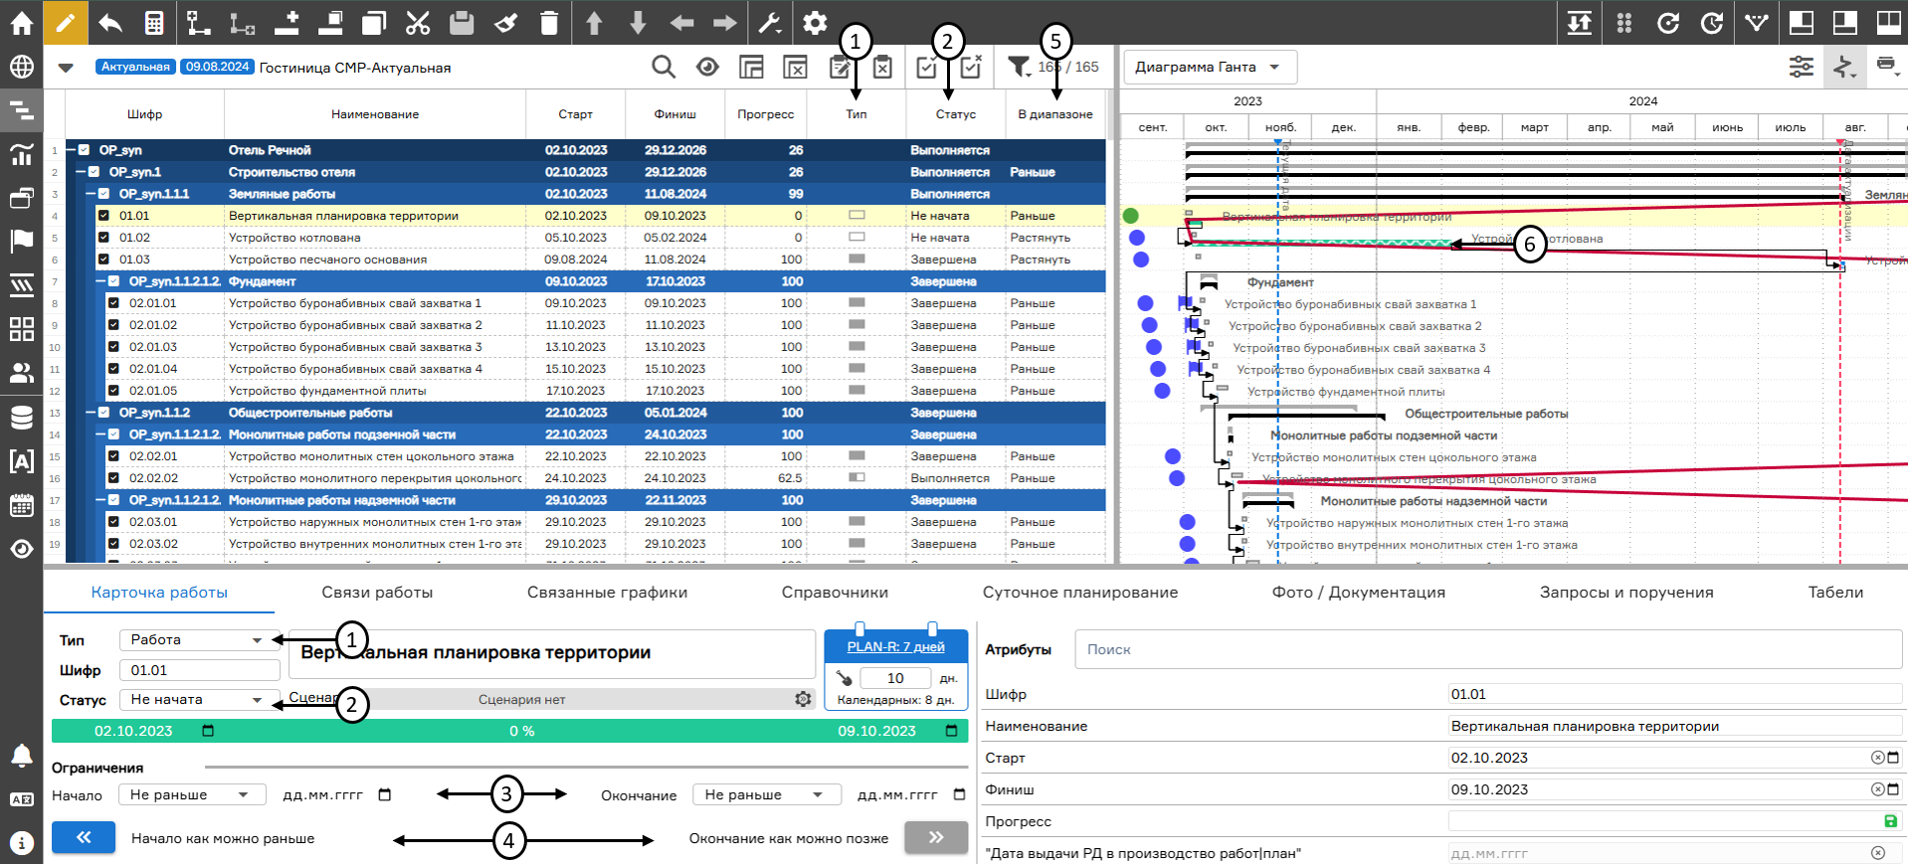The height and width of the screenshot is (866, 1908).
Task: Open the Окончание constraint dropdown Не раньше
Action: click(767, 794)
